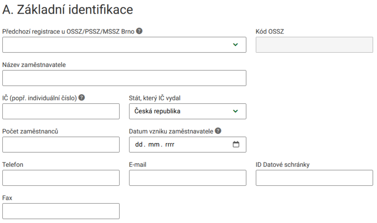Image resolution: width=377 pixels, height=223 pixels.
Task: Click the E-mail input field
Action: [188, 178]
